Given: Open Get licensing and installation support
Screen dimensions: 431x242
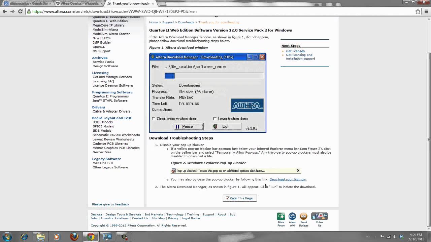Looking at the screenshot, I should [x=300, y=56].
